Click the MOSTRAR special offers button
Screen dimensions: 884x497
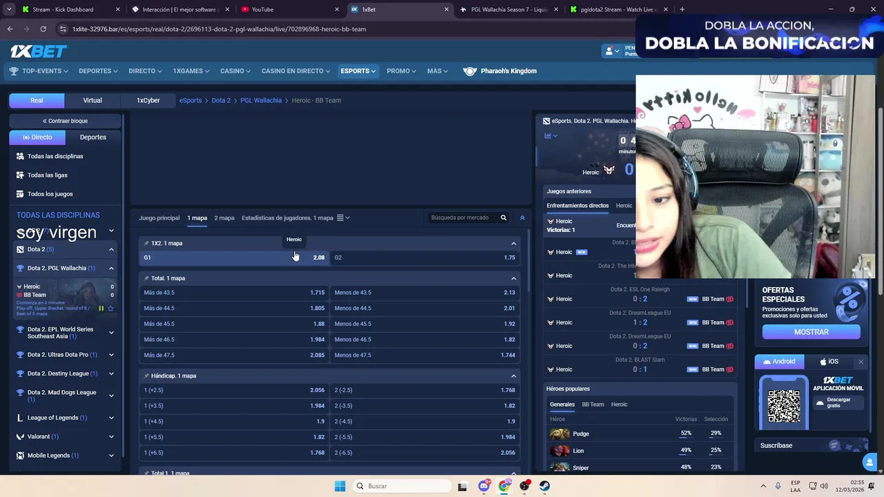811,332
